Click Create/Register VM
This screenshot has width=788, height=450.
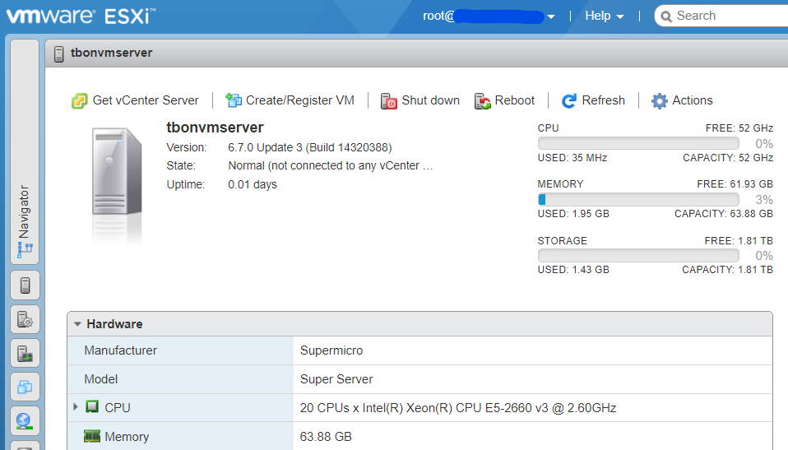pyautogui.click(x=290, y=100)
